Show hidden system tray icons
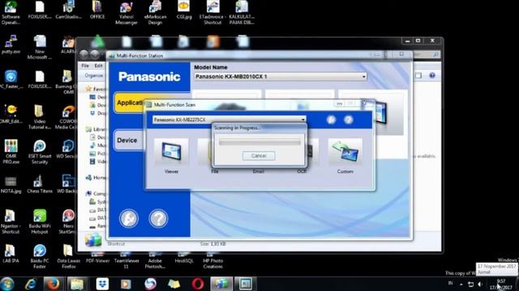The image size is (519, 291). coord(461,284)
